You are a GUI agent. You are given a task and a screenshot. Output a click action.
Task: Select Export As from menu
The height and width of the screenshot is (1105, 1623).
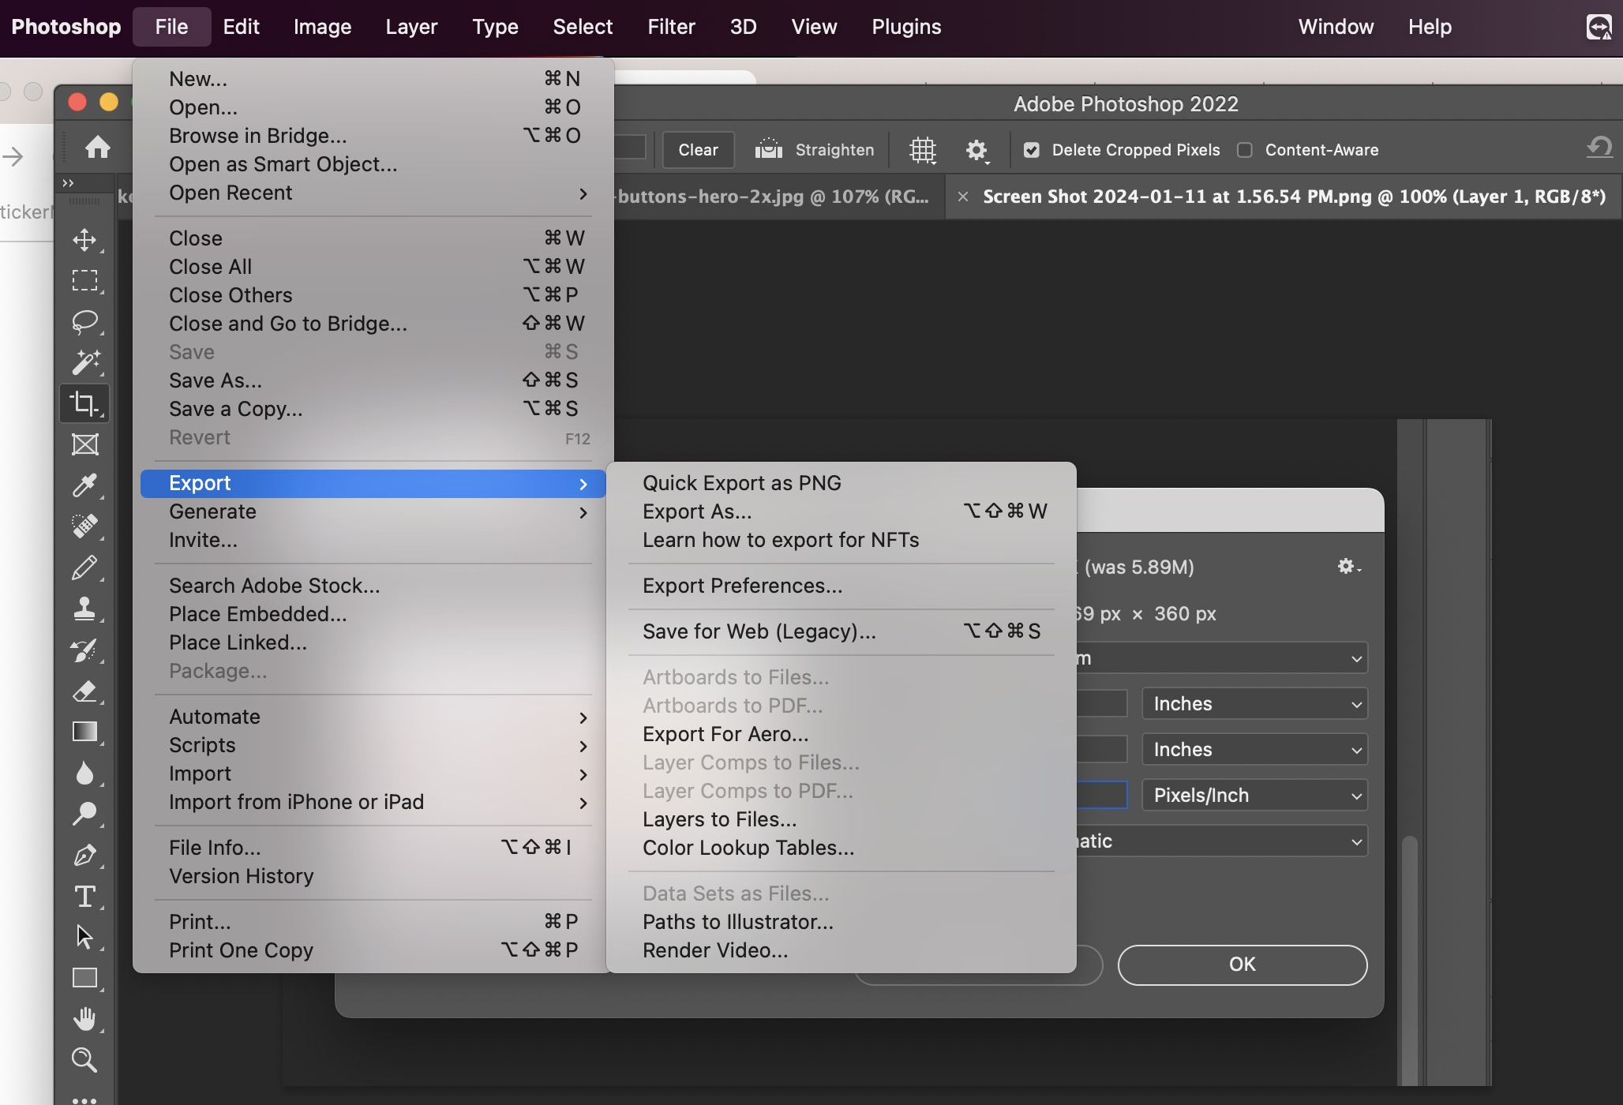697,511
